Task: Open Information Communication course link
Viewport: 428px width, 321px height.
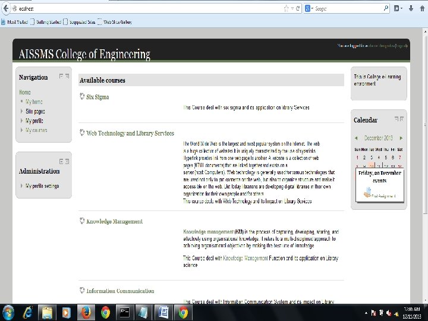Action: point(120,291)
